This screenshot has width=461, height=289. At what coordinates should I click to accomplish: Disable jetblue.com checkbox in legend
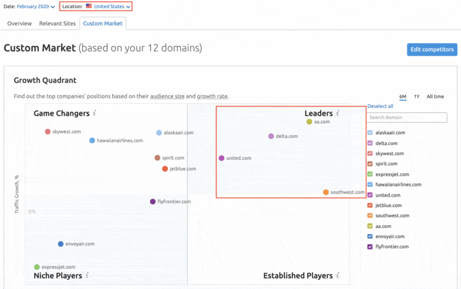click(370, 205)
